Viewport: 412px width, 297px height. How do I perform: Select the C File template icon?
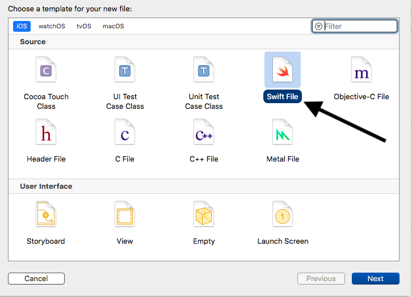tap(125, 131)
